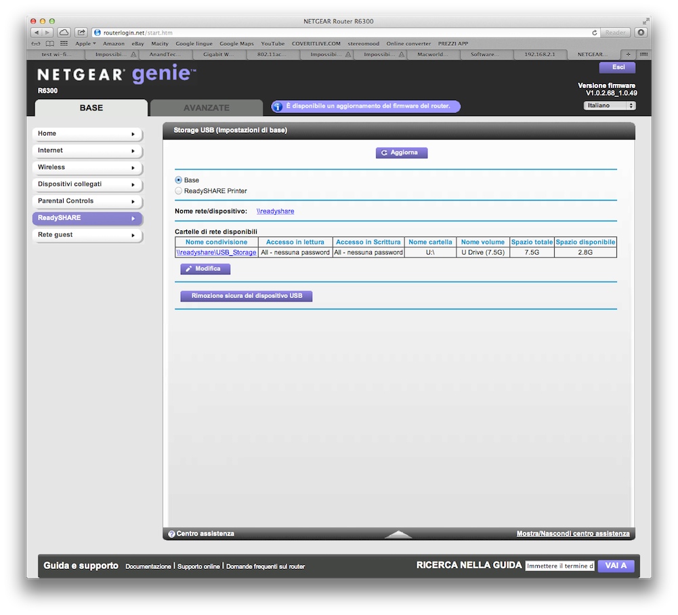
Task: Expand the Apple bookmarks folder
Action: click(85, 43)
